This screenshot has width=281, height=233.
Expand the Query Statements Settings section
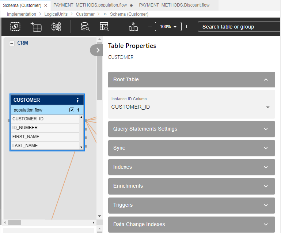point(191,129)
